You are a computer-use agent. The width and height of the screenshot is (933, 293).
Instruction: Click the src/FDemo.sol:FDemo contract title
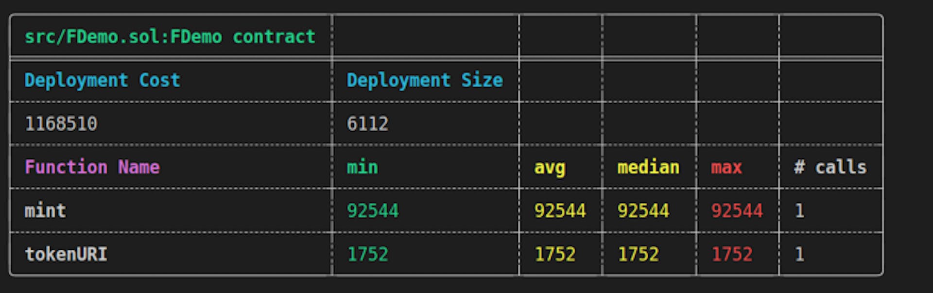[170, 37]
